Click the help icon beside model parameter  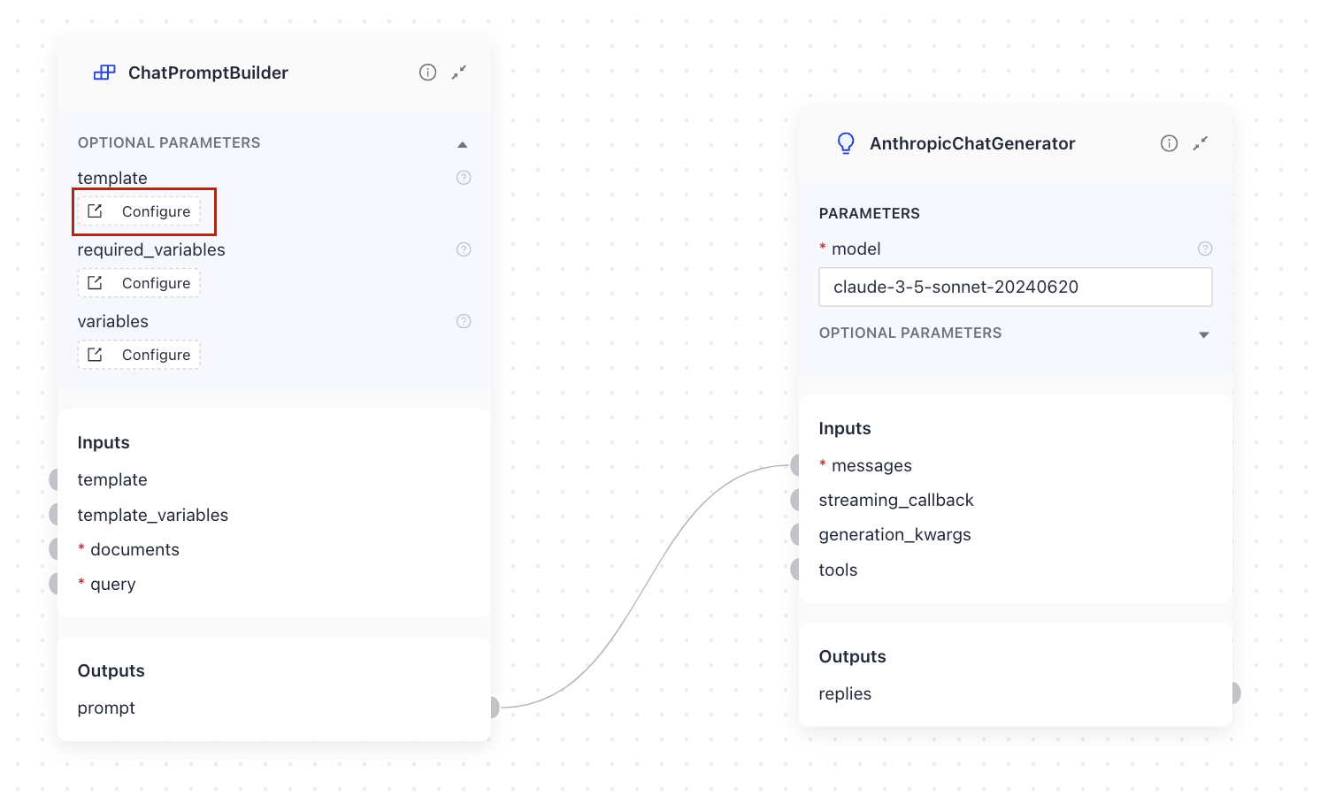1205,249
